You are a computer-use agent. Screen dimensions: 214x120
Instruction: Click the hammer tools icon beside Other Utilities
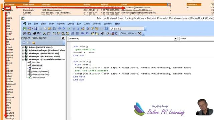(140, 33)
